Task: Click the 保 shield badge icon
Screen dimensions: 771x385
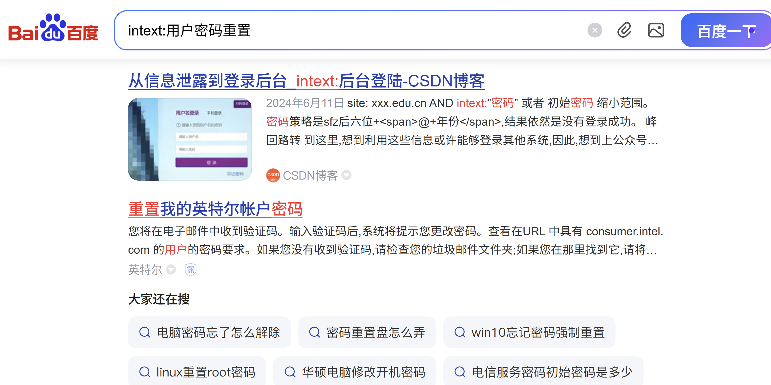Action: click(x=190, y=269)
